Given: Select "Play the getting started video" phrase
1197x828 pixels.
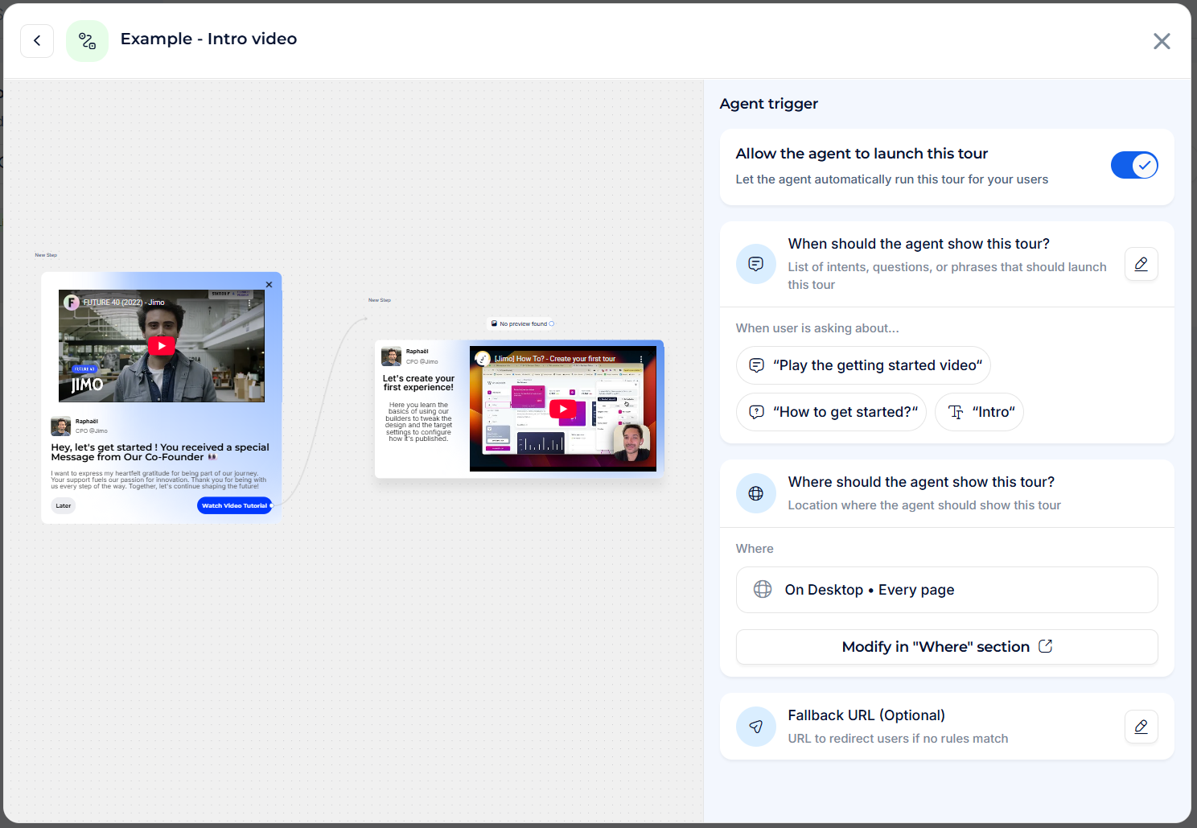Looking at the screenshot, I should coord(863,365).
